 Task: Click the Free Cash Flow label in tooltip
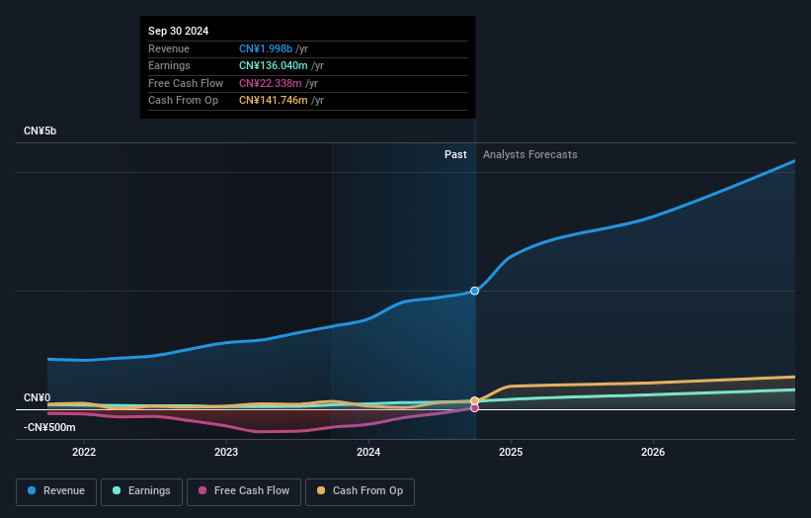click(x=186, y=83)
